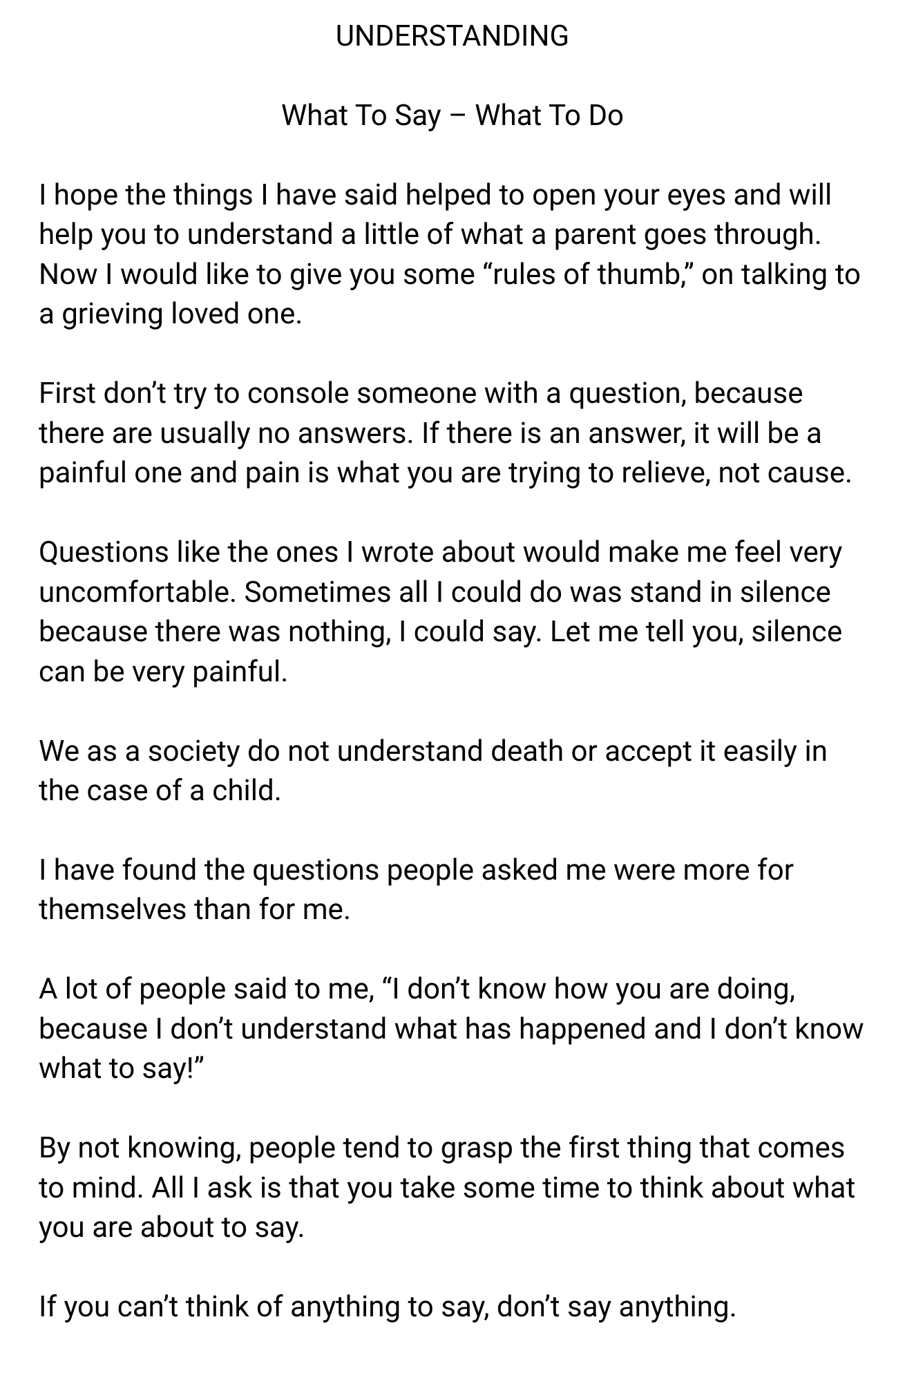Tap the subtitle What To Say – What To Do
This screenshot has height=1382, width=905.
pos(452,115)
